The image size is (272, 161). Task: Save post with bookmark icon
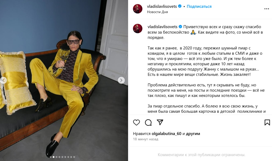267,122
